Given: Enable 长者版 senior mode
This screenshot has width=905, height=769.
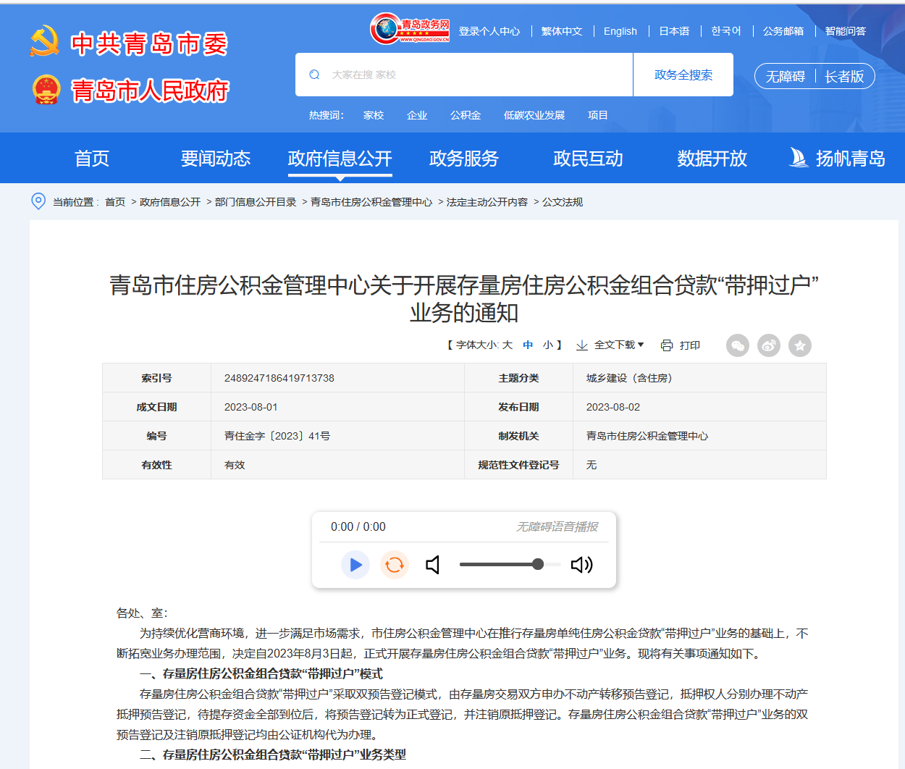Looking at the screenshot, I should pyautogui.click(x=844, y=77).
